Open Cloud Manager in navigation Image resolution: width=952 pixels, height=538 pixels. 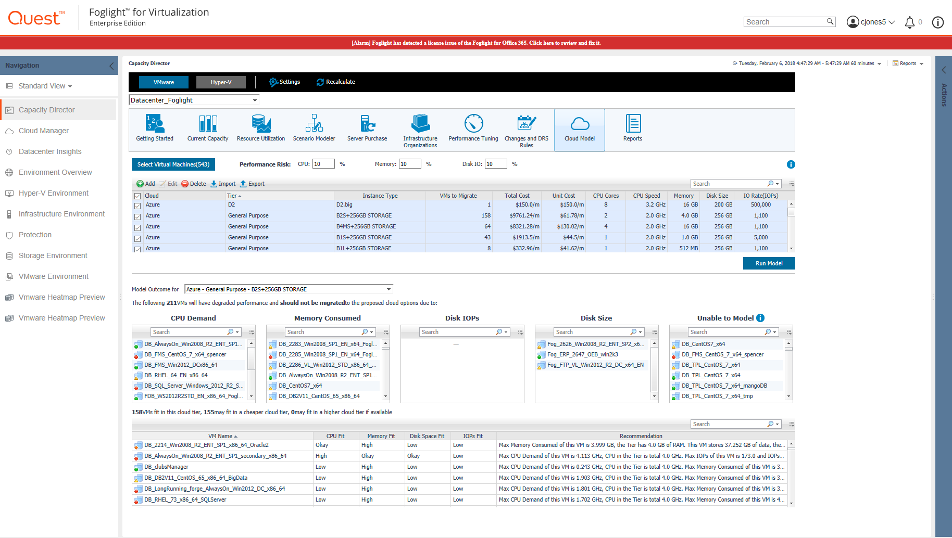(44, 131)
